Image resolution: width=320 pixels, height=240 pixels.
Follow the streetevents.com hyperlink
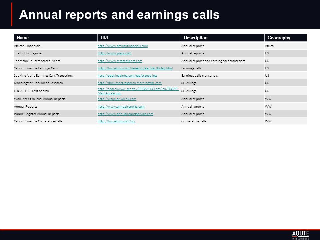click(120, 61)
